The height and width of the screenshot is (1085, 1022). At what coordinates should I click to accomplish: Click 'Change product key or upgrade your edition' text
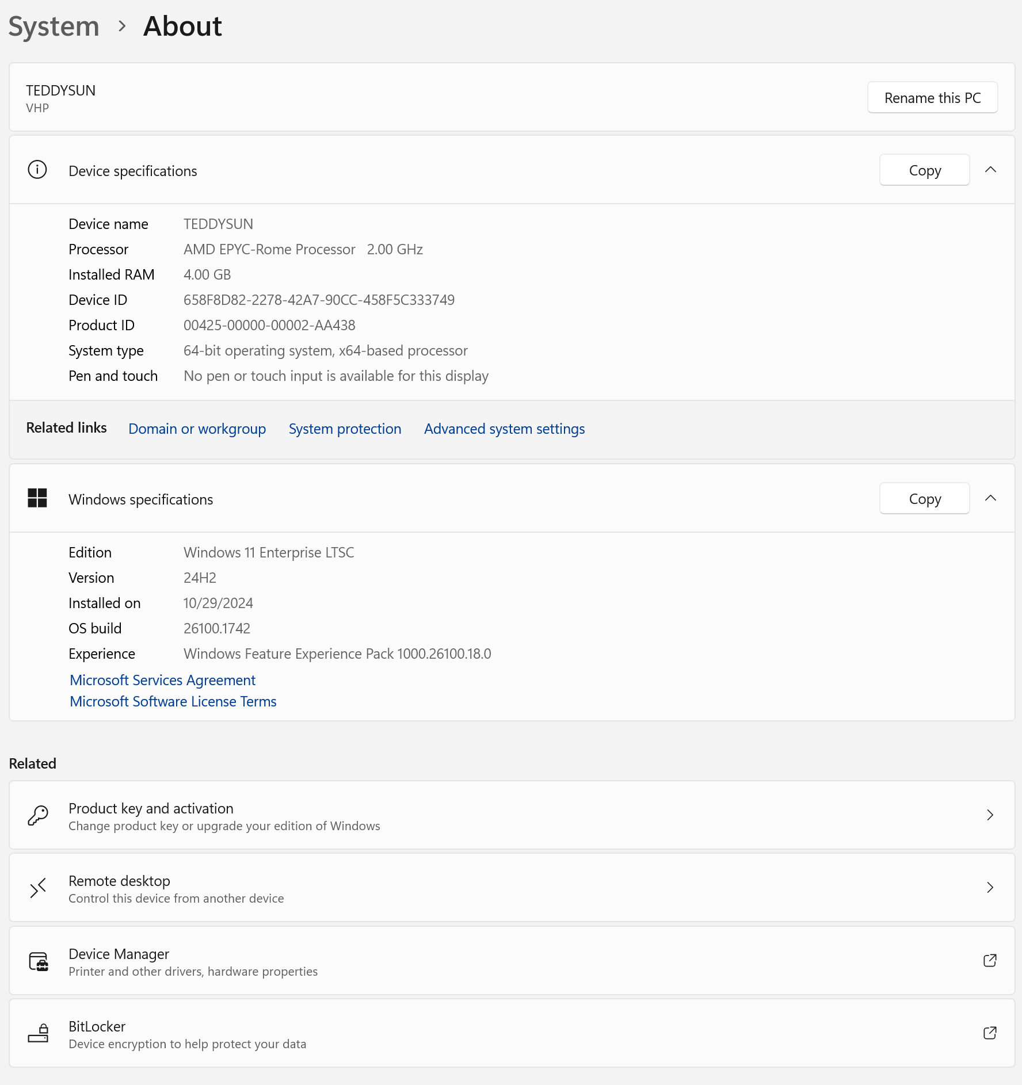pos(224,826)
